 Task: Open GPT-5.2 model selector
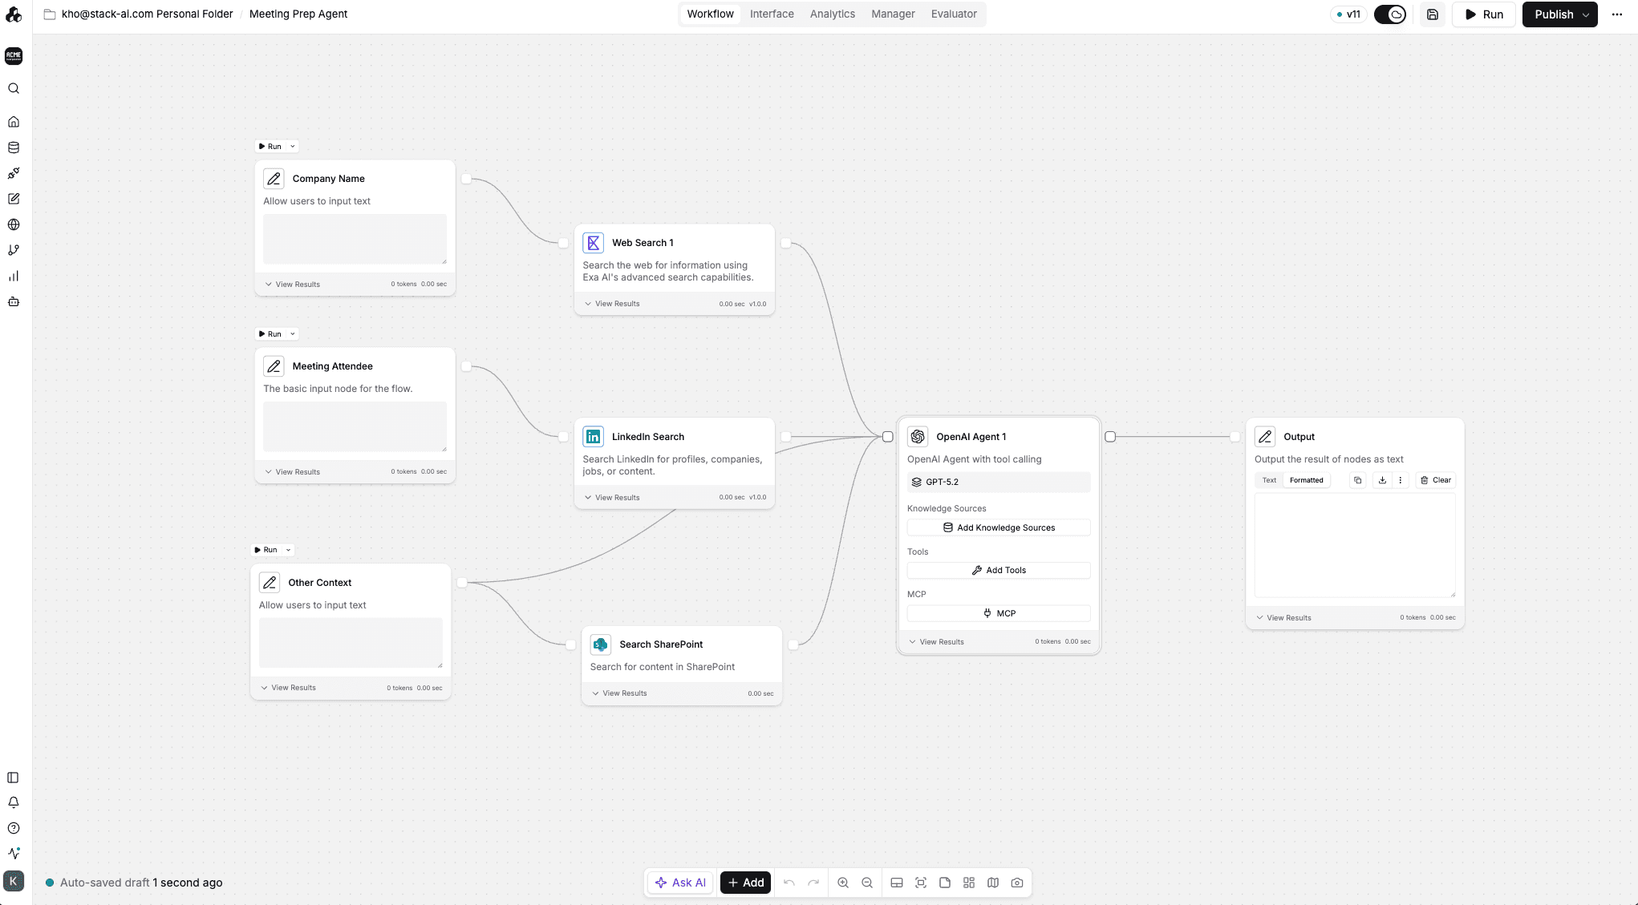[998, 482]
